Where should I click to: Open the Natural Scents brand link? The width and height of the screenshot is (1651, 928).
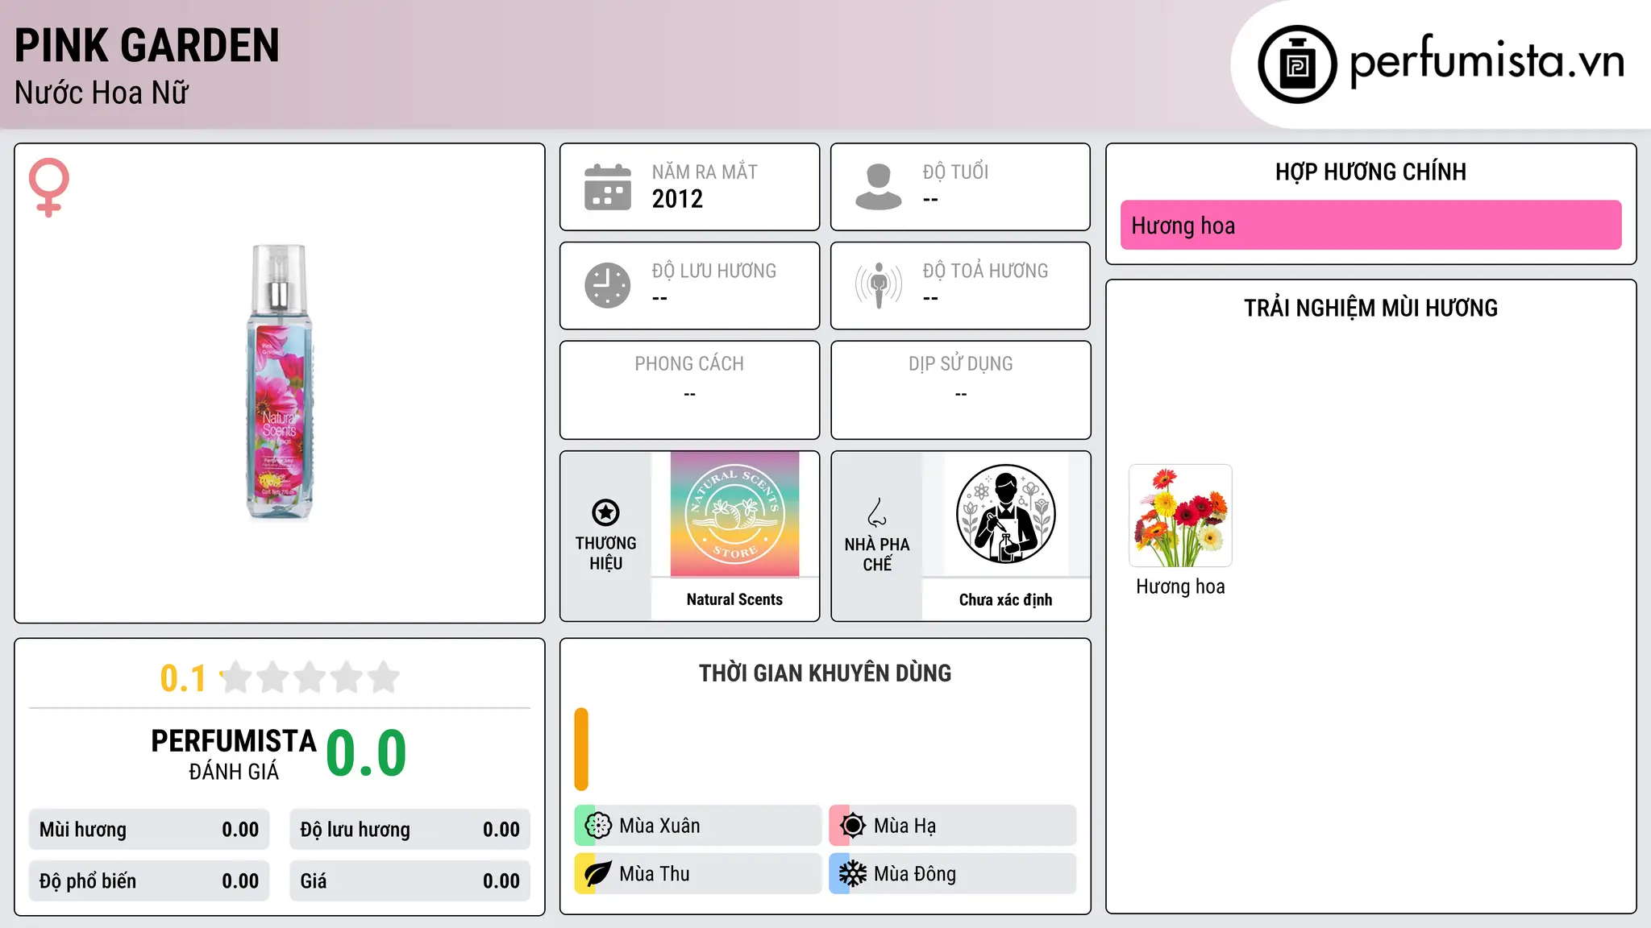734,599
